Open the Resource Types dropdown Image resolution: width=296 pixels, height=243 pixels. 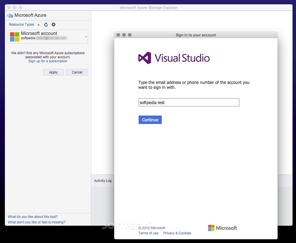(x=24, y=25)
